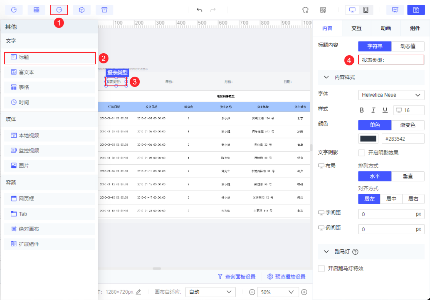Image resolution: width=430 pixels, height=300 pixels.
Task: Open the data settings icon beside theme
Action: (323, 10)
